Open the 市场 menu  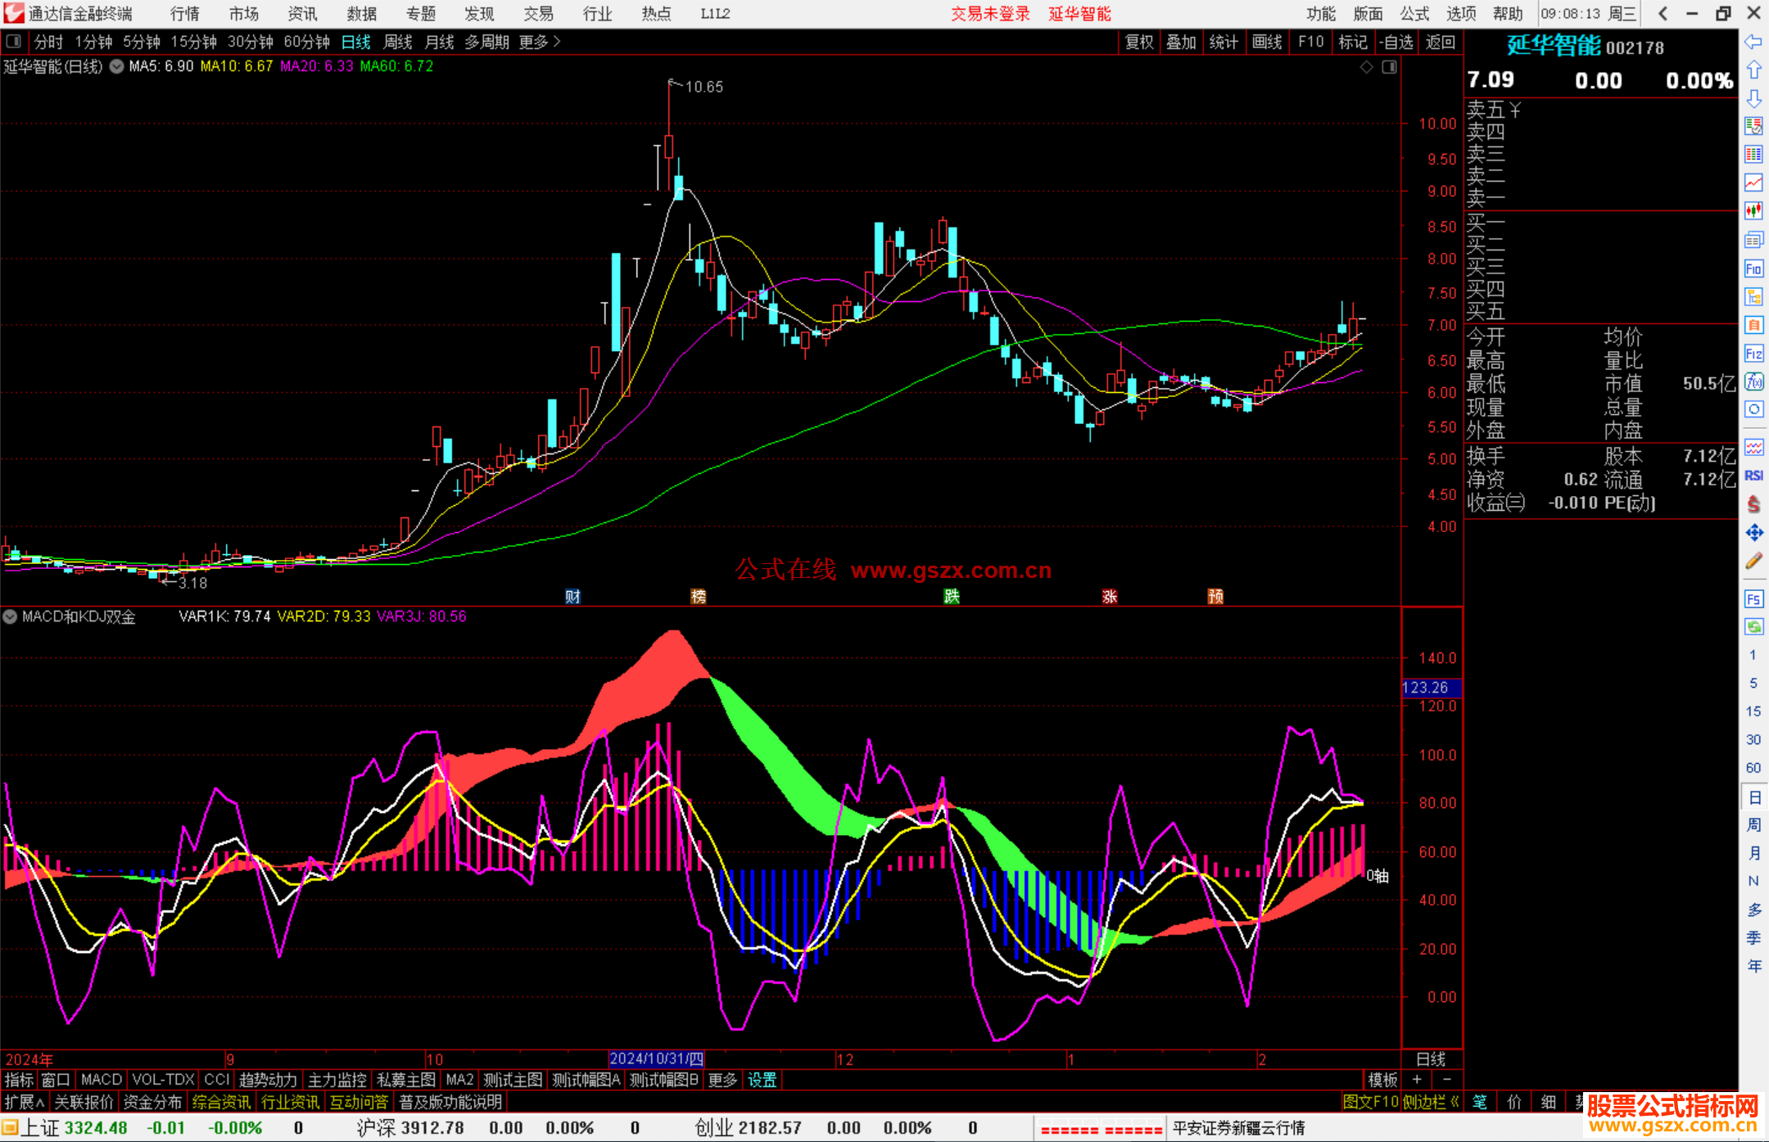click(244, 14)
